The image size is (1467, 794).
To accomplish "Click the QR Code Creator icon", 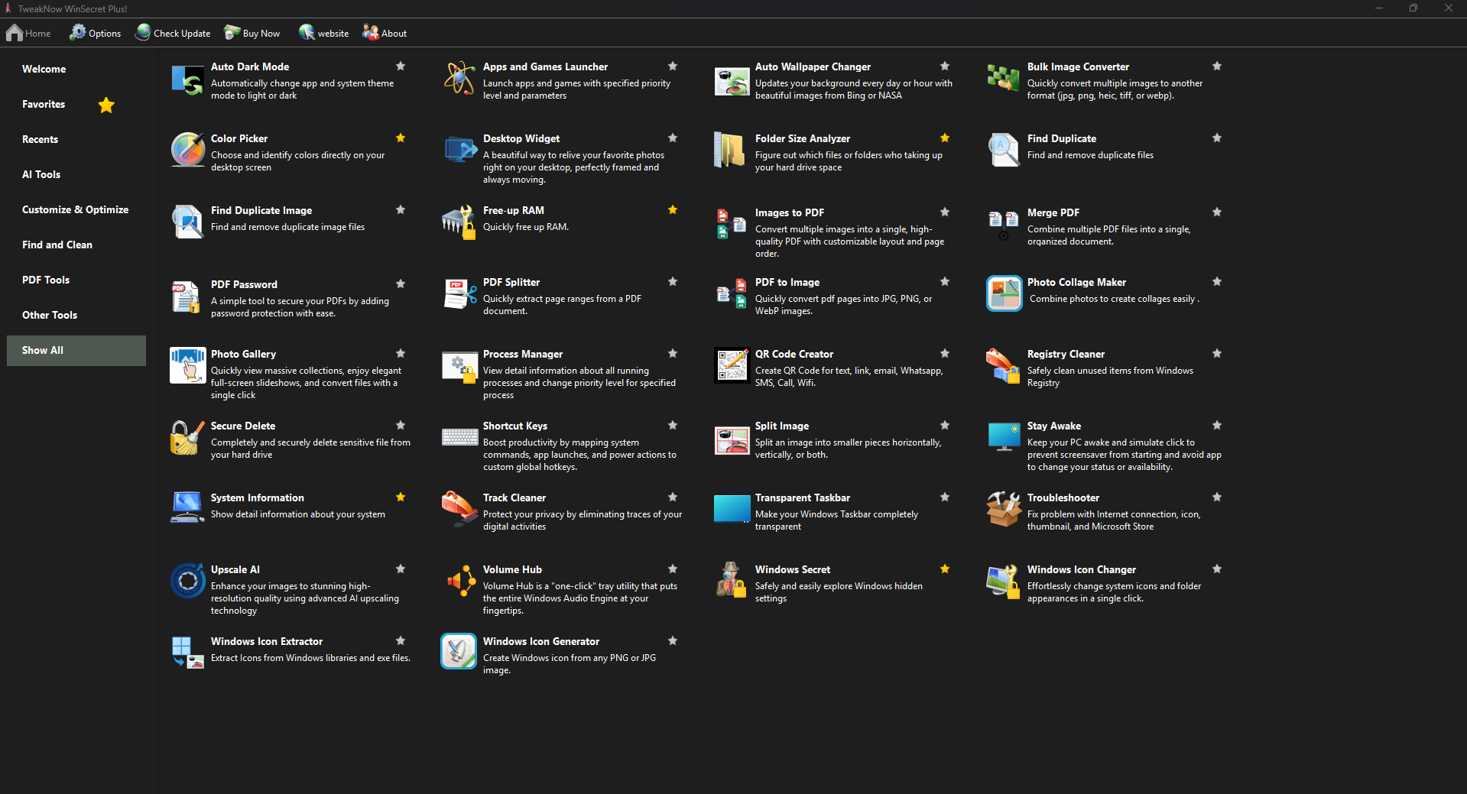I will click(732, 365).
